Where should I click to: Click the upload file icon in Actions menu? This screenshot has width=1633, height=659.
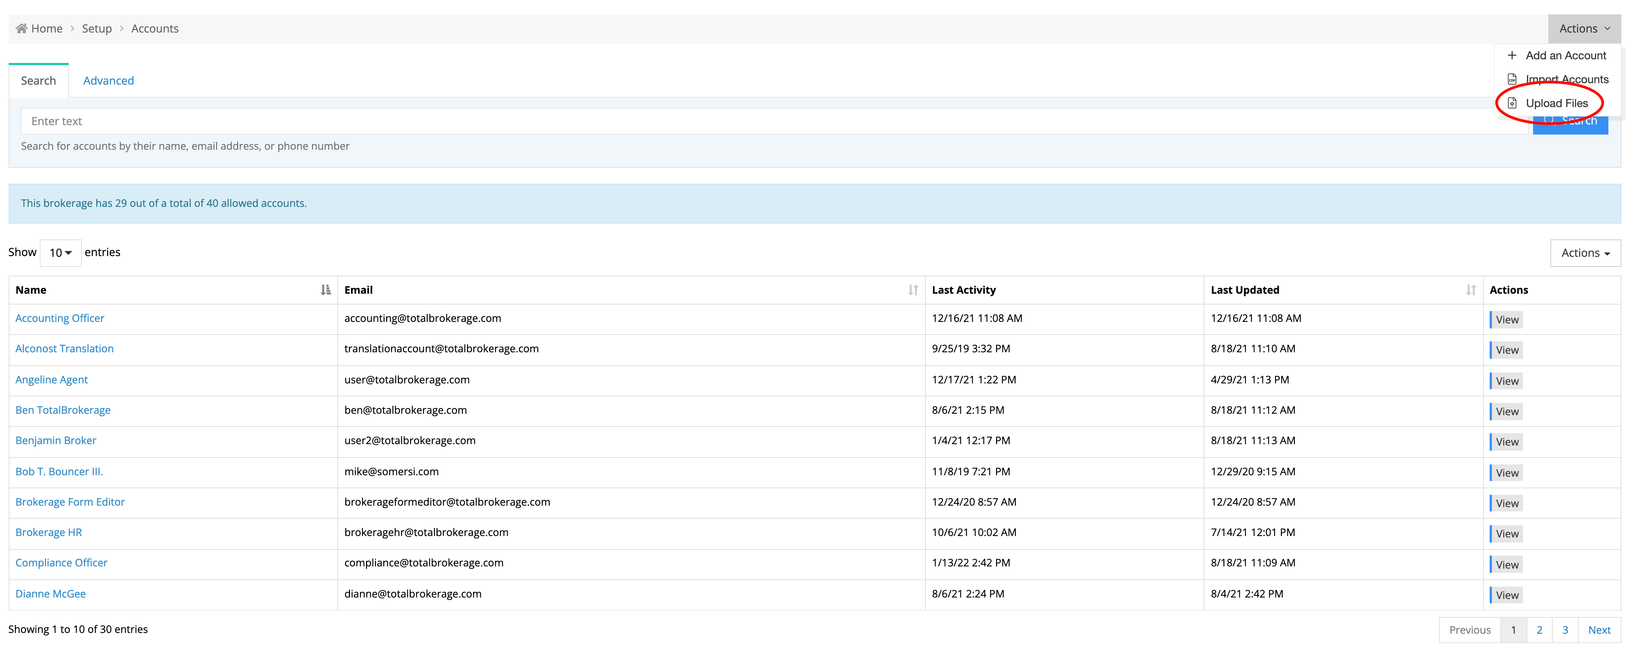pos(1512,103)
